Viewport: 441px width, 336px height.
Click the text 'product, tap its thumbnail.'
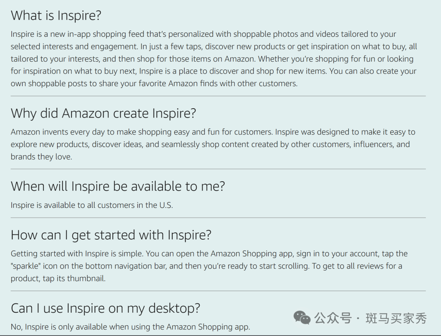(x=58, y=279)
